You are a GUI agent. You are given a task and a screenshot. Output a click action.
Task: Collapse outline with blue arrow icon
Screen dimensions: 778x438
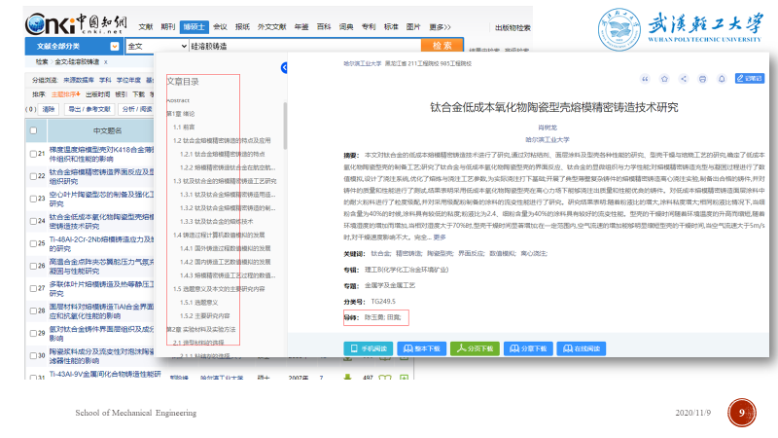(284, 68)
